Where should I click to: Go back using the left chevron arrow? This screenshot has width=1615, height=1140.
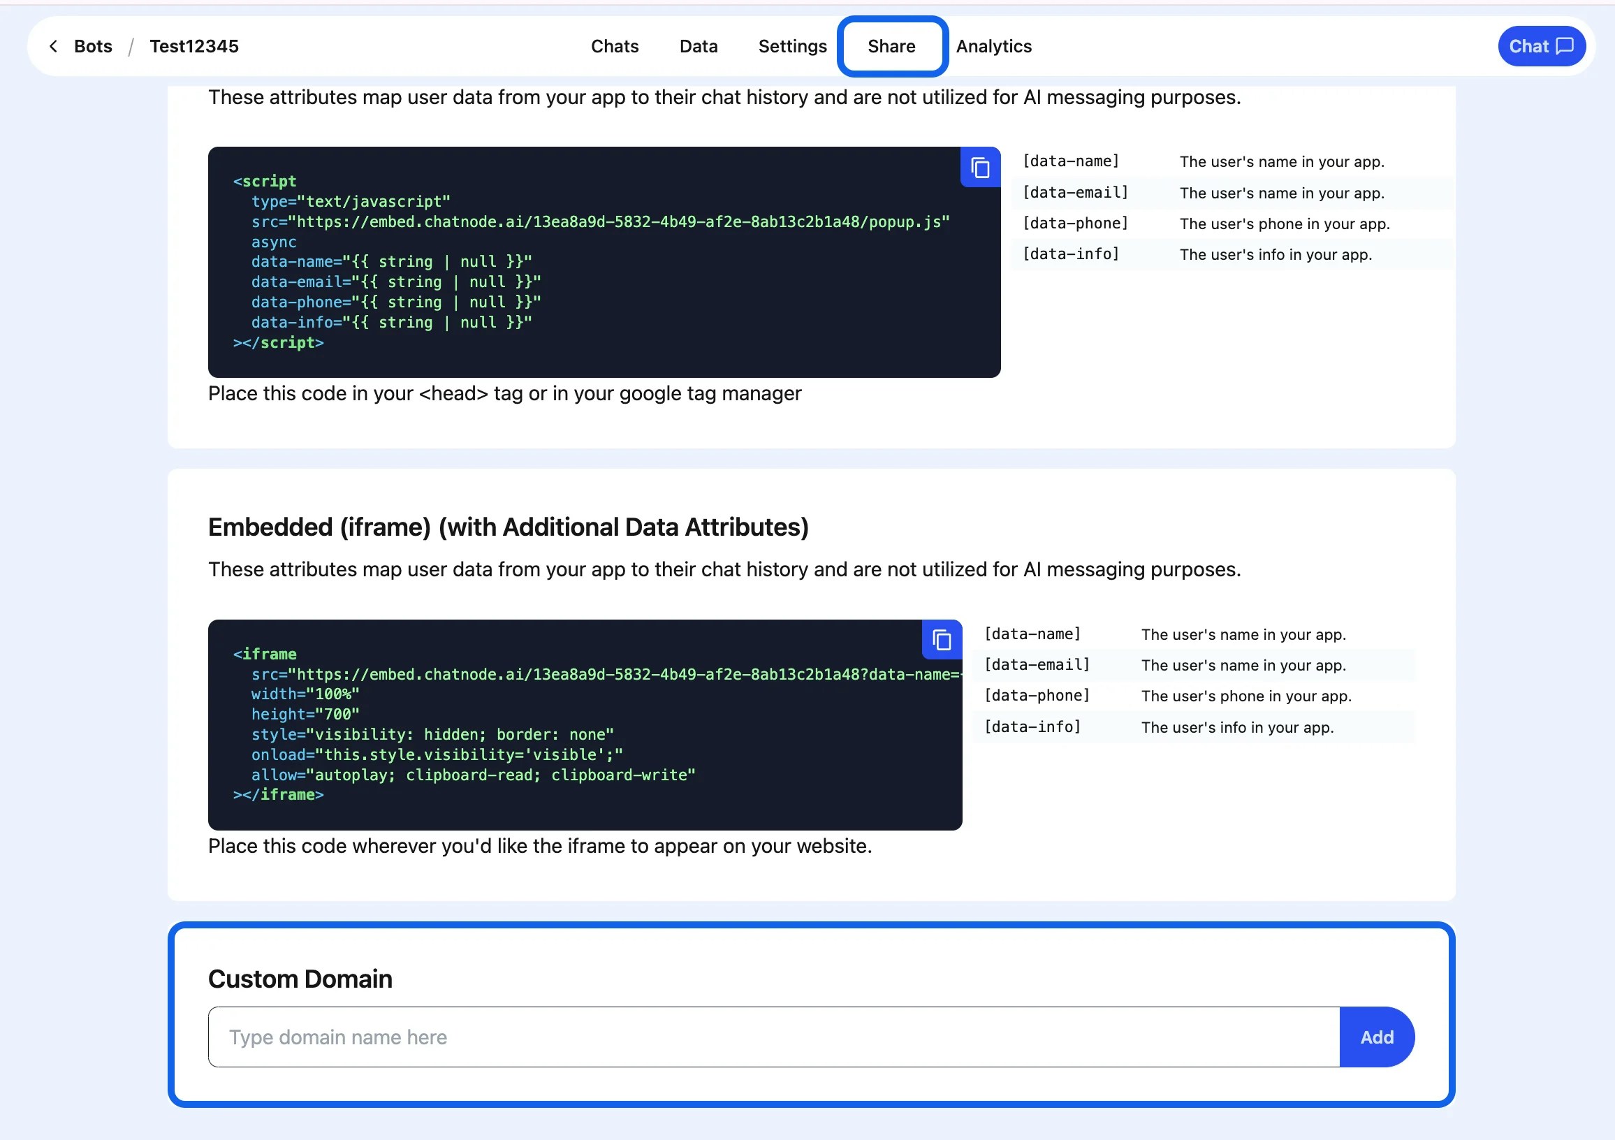53,46
